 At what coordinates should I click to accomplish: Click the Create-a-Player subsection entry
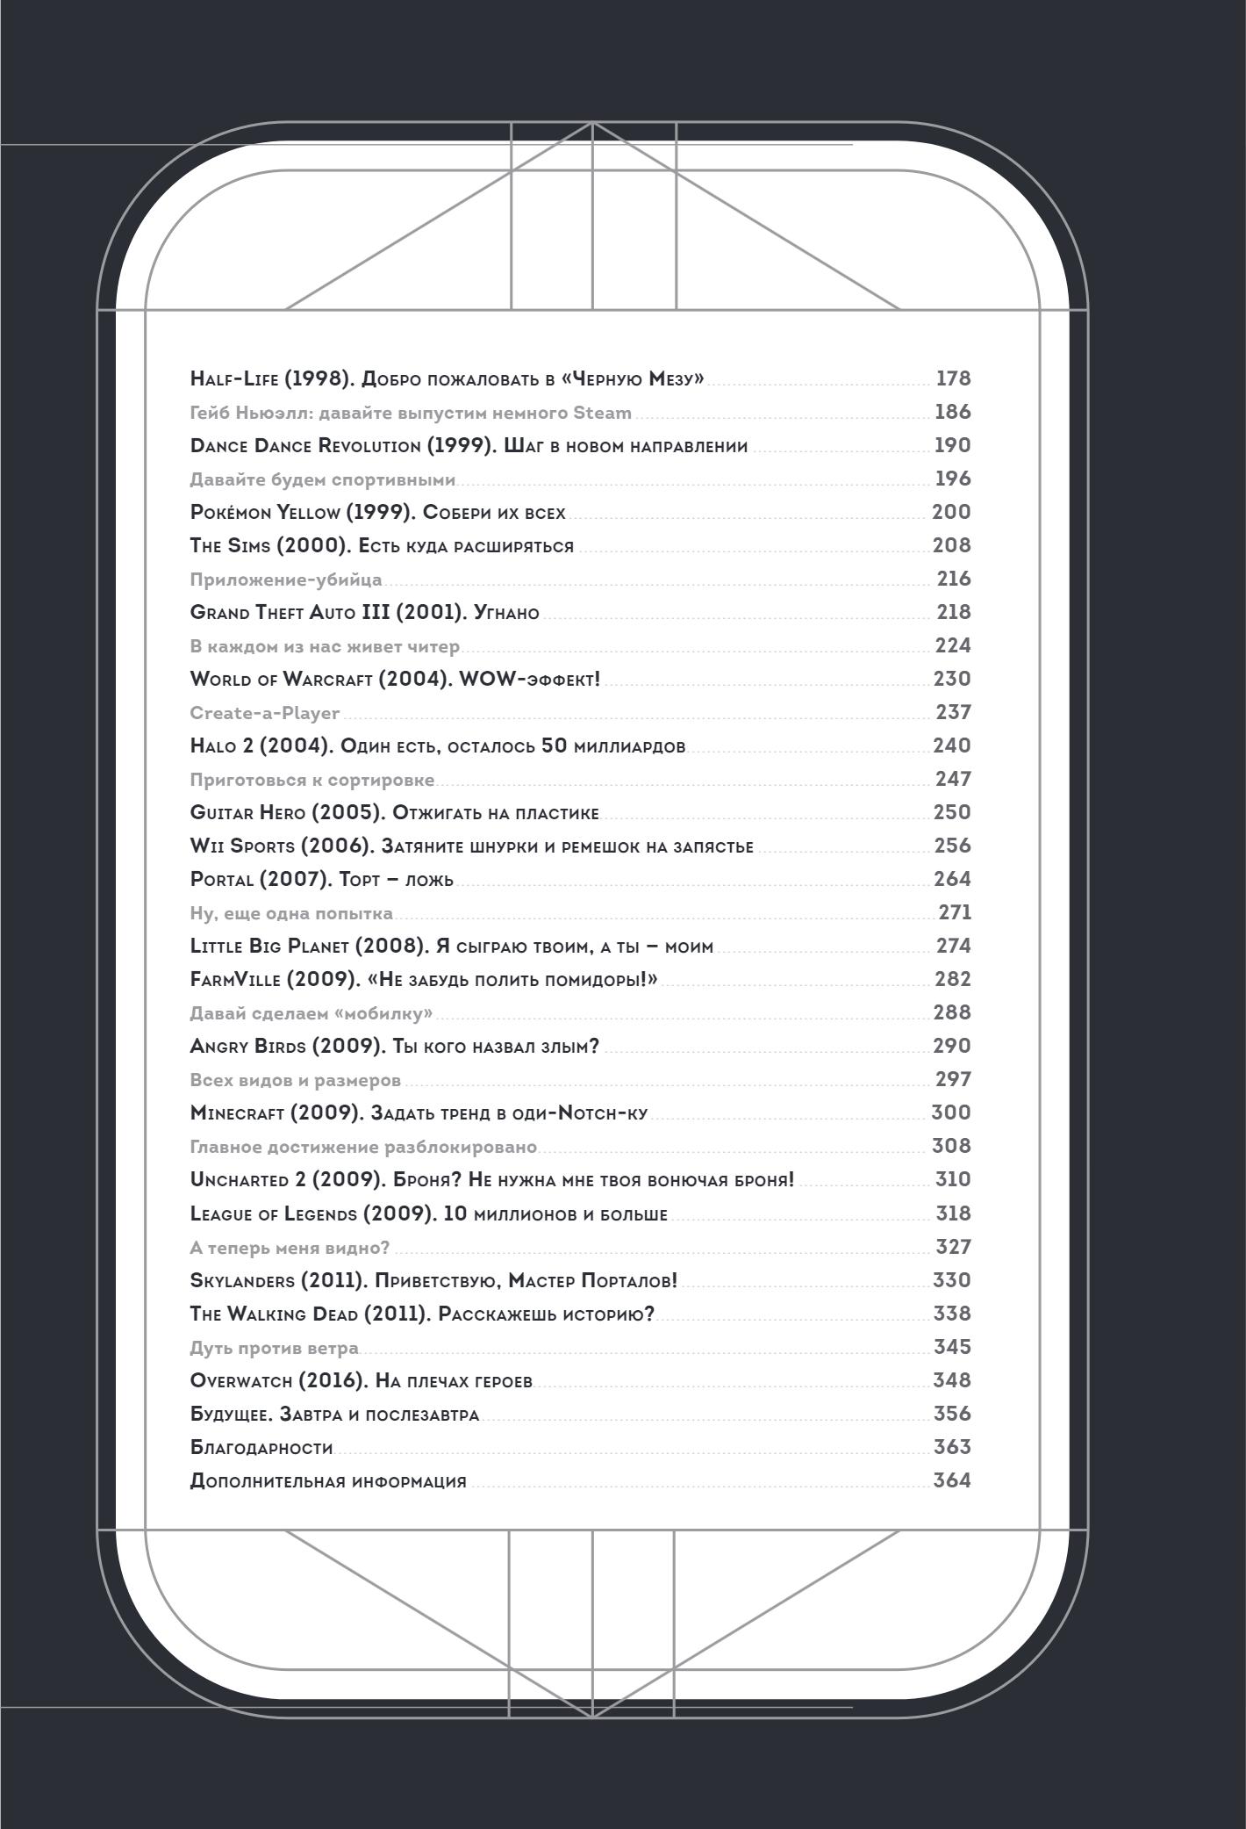tap(580, 712)
